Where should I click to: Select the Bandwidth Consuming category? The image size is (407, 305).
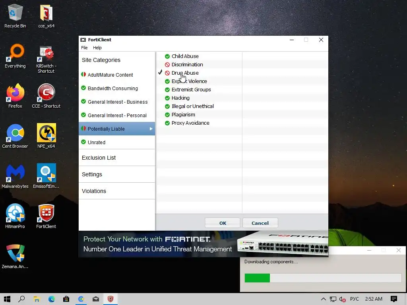pos(117,88)
